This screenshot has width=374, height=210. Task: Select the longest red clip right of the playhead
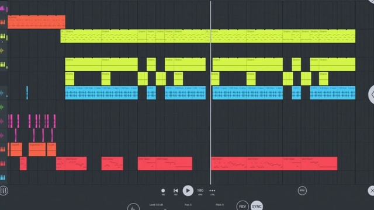click(274, 163)
